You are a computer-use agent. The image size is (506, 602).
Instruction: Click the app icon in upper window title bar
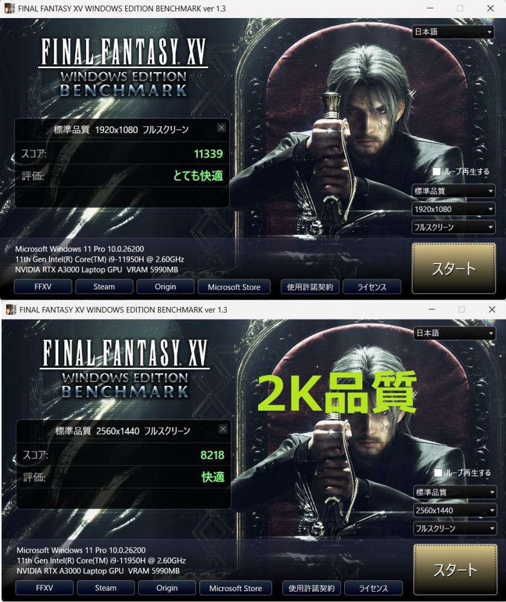9,8
